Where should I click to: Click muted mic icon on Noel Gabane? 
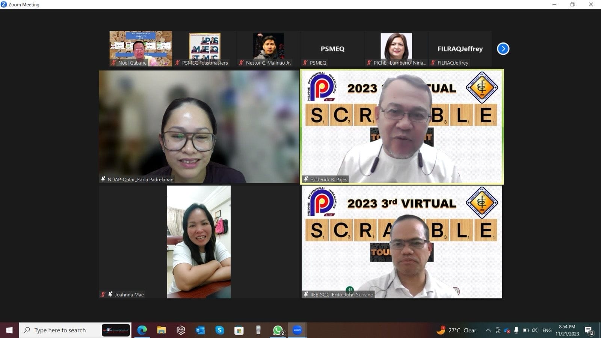pyautogui.click(x=113, y=63)
